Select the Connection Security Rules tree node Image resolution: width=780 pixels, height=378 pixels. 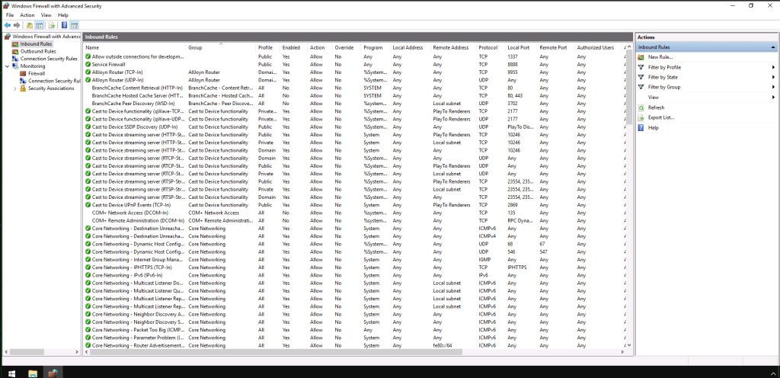[48, 59]
